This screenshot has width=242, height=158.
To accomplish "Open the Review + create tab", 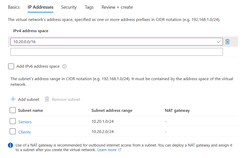I will click(x=117, y=7).
